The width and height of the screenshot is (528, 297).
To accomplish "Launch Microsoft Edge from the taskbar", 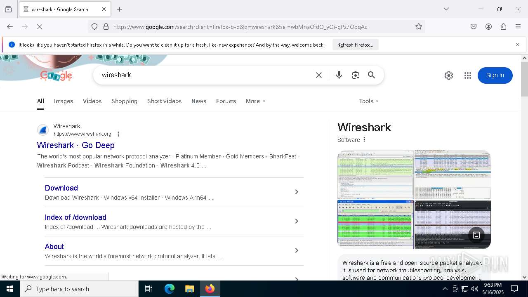I will [x=170, y=289].
